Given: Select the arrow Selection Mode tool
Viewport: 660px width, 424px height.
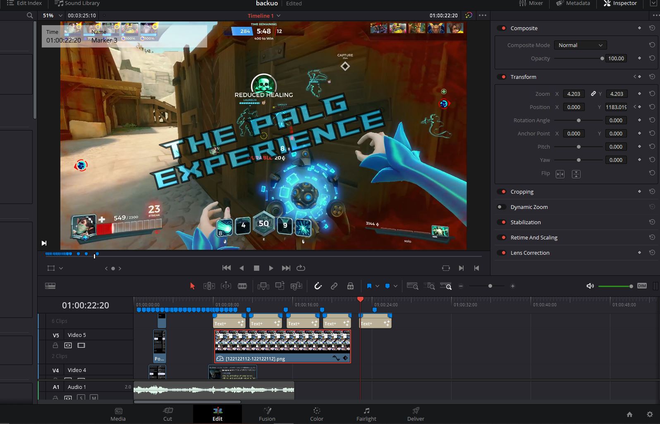Looking at the screenshot, I should coord(192,286).
